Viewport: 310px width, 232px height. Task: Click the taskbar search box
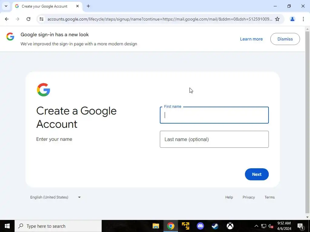pos(58,226)
